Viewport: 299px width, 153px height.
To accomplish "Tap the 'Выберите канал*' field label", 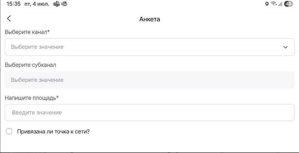I will pos(27,32).
